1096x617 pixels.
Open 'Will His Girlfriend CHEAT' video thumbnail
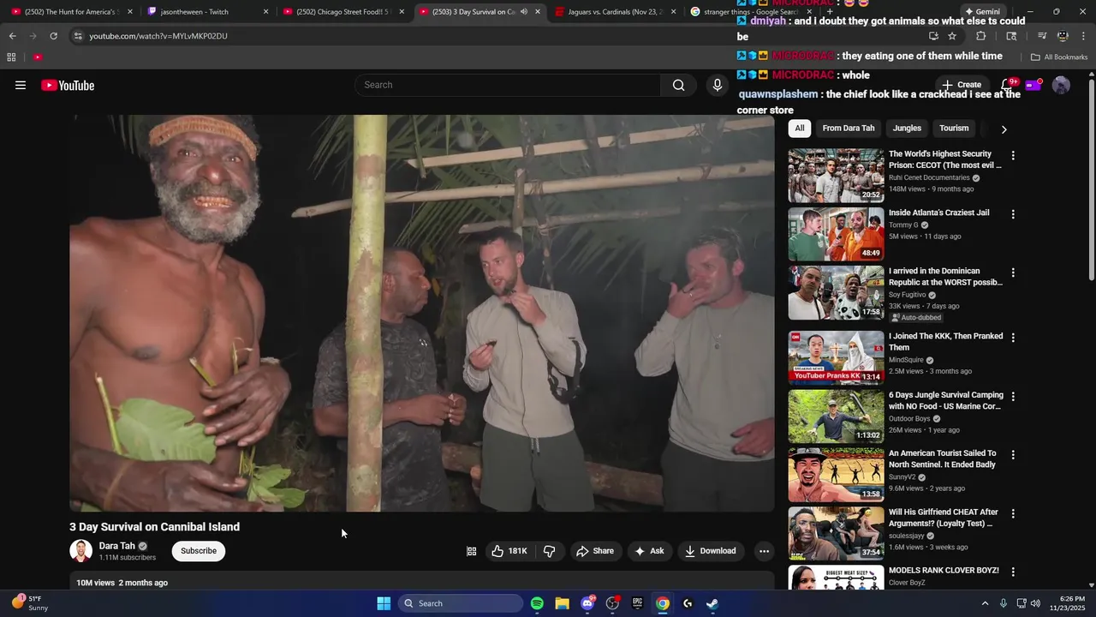[836, 533]
